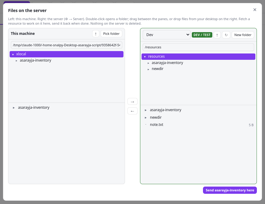Create a New folder on server

(x=243, y=35)
